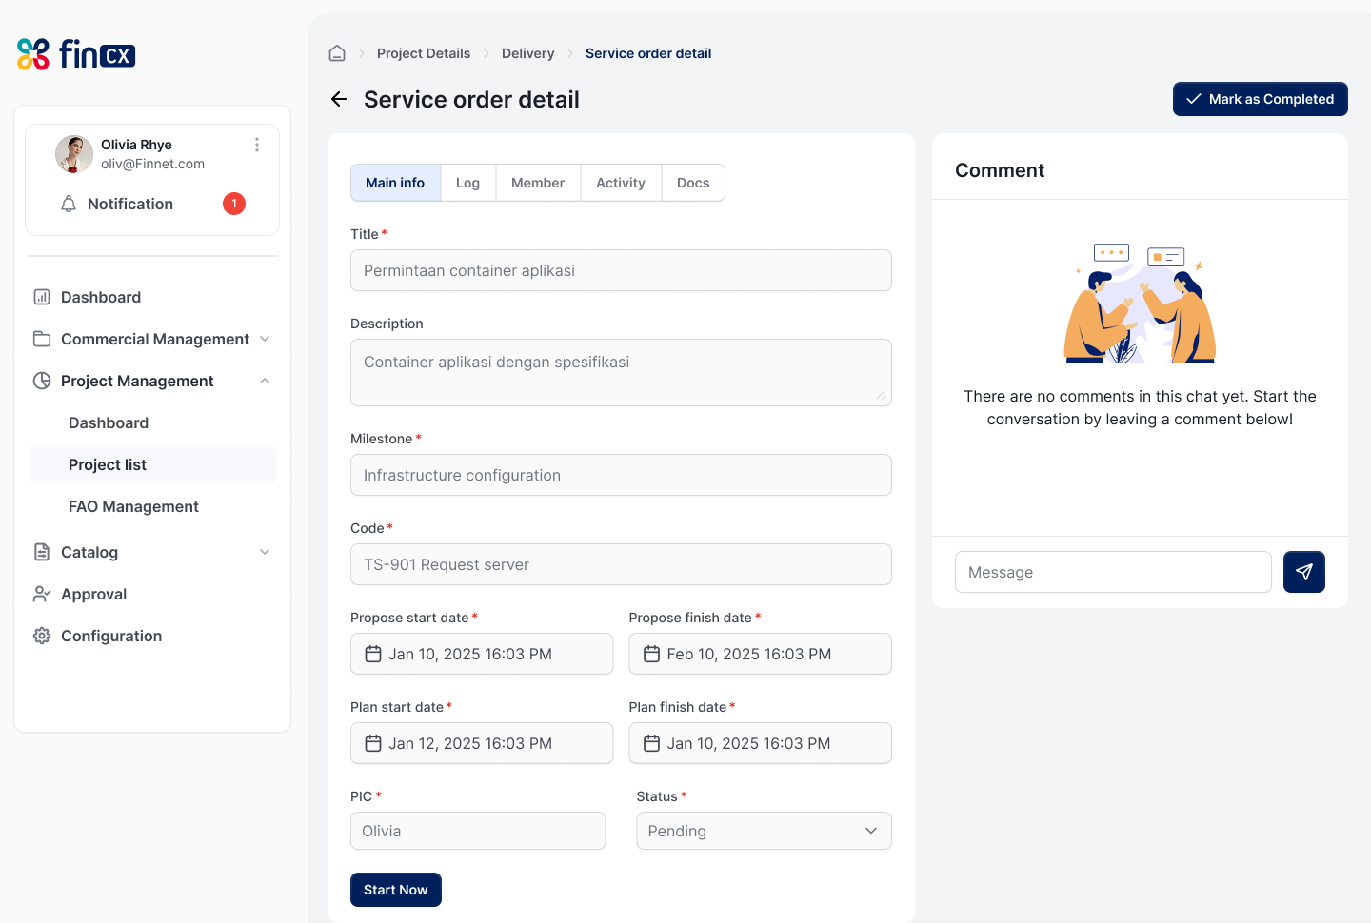Collapse the Project Management section

tap(265, 381)
